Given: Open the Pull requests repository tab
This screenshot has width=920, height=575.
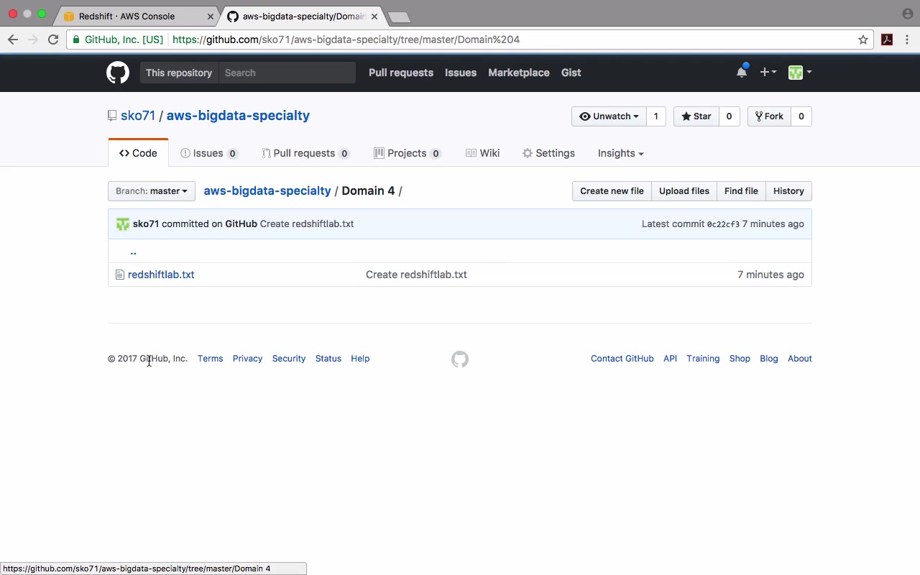Looking at the screenshot, I should [305, 153].
